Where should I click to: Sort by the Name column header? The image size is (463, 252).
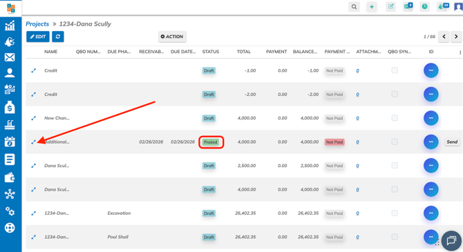tap(50, 52)
